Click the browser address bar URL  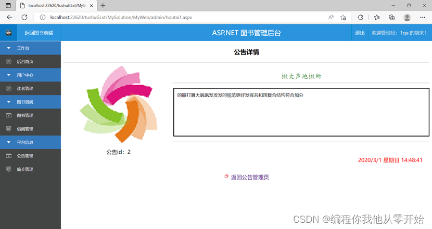click(x=121, y=17)
